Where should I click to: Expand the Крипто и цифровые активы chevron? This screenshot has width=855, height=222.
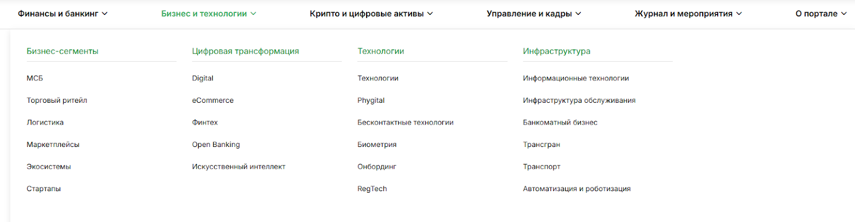[430, 14]
